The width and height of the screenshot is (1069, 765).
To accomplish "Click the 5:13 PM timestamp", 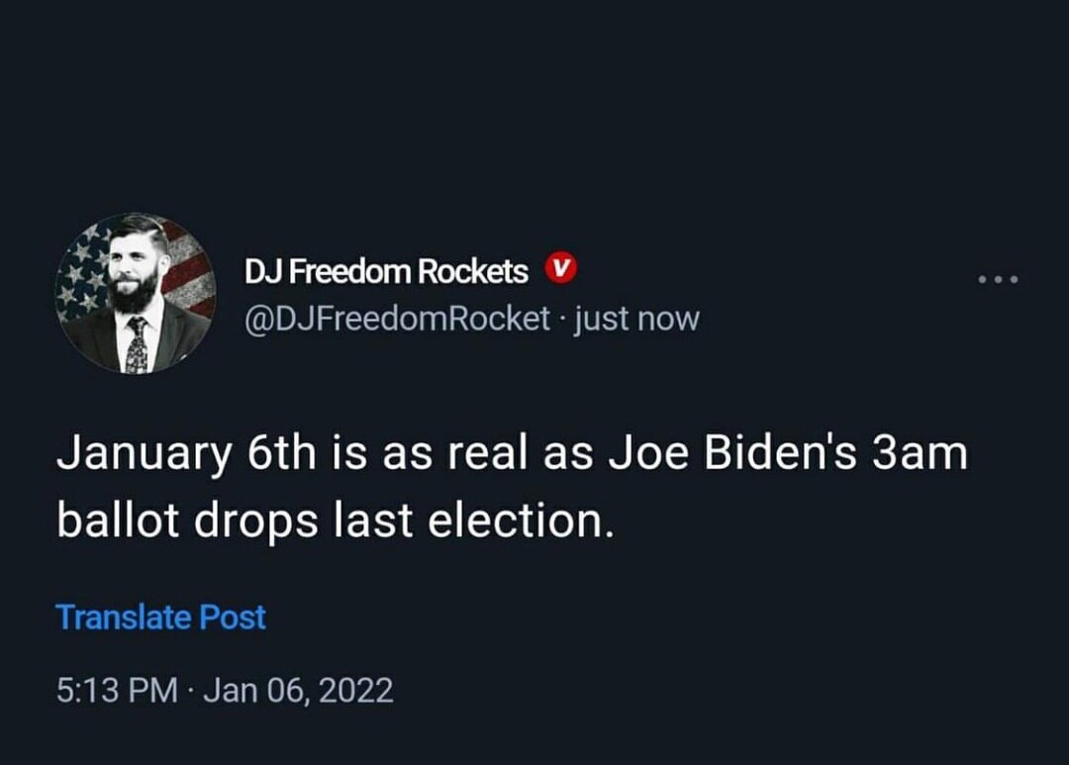I will point(115,690).
